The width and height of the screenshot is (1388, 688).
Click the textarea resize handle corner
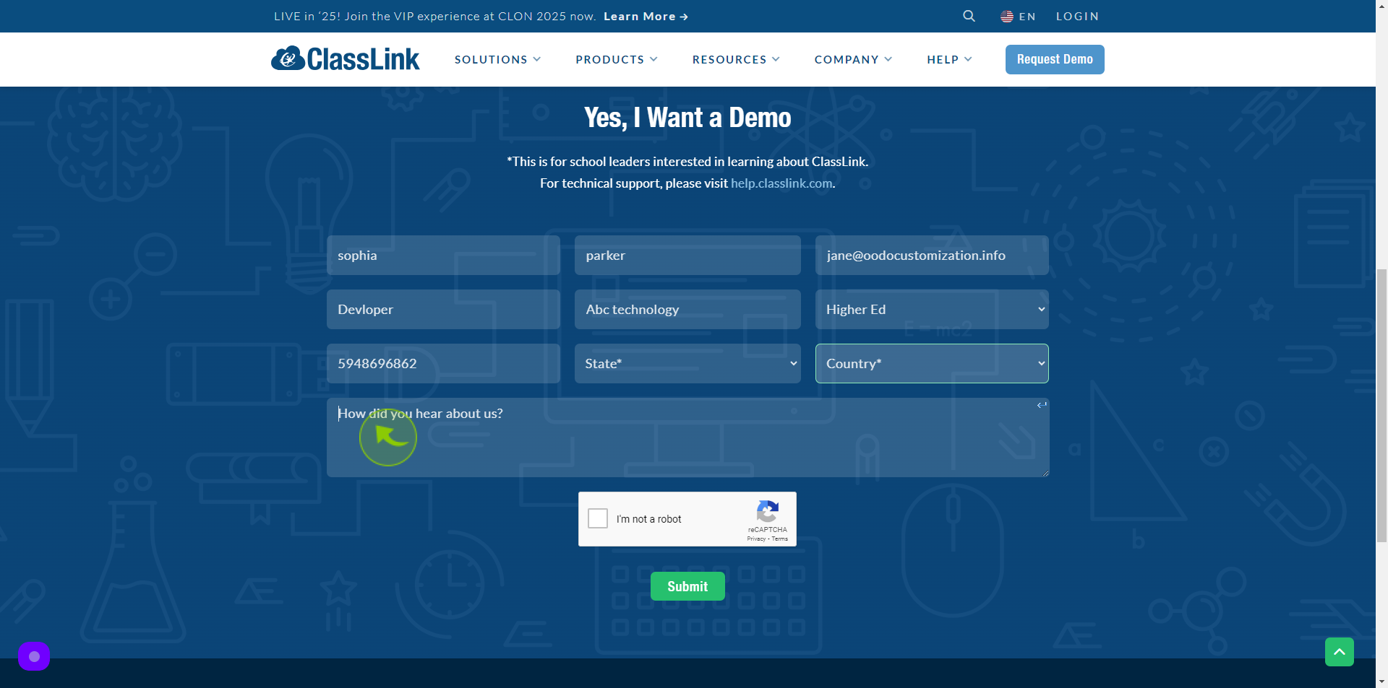click(1045, 473)
